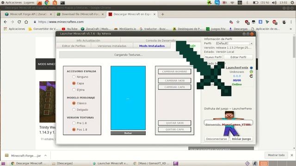Click the Chrome address bar

point(130,22)
